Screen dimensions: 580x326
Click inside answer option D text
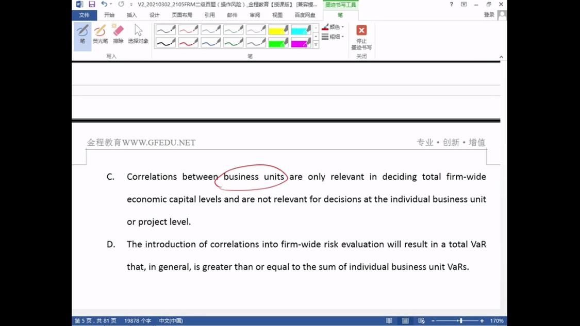pos(306,255)
